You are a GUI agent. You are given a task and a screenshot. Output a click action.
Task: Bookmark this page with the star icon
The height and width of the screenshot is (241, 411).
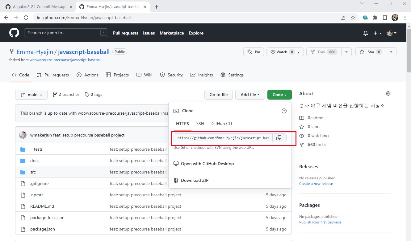click(x=353, y=18)
